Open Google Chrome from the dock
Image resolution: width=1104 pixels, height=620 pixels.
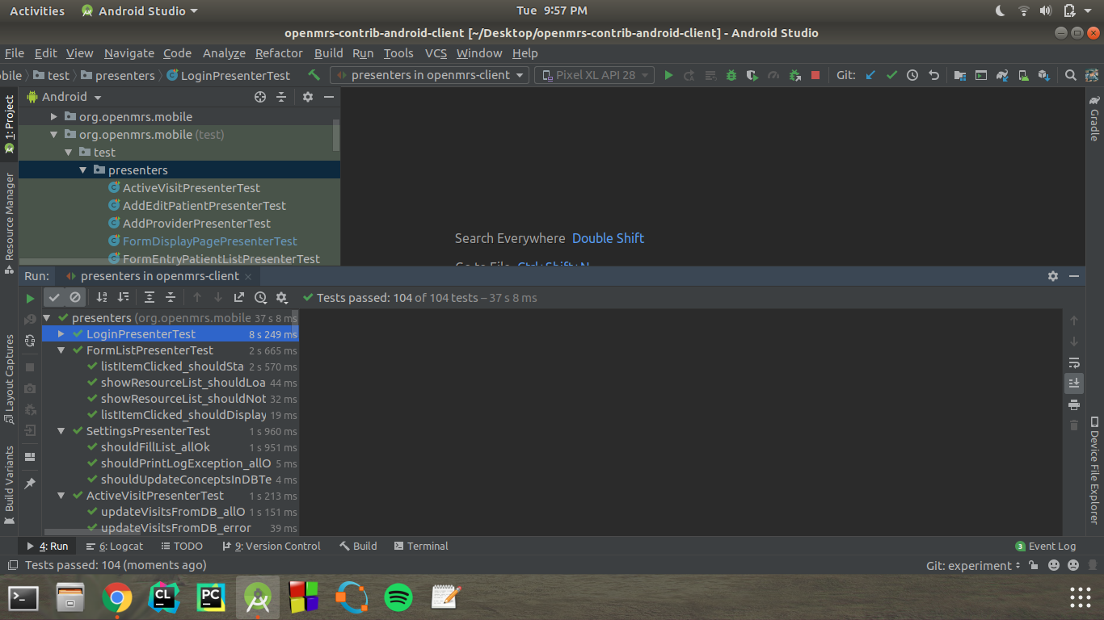(117, 597)
